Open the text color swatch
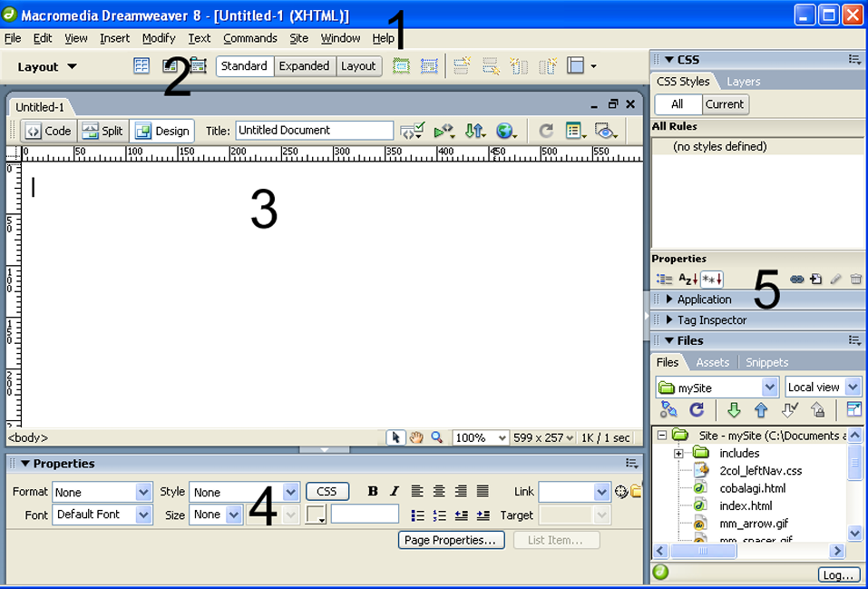The width and height of the screenshot is (868, 589). (316, 515)
